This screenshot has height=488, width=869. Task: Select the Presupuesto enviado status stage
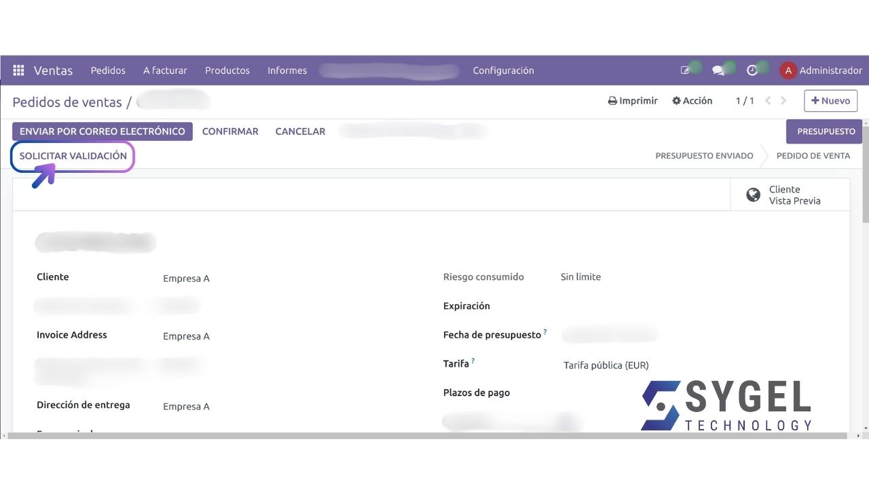tap(704, 156)
